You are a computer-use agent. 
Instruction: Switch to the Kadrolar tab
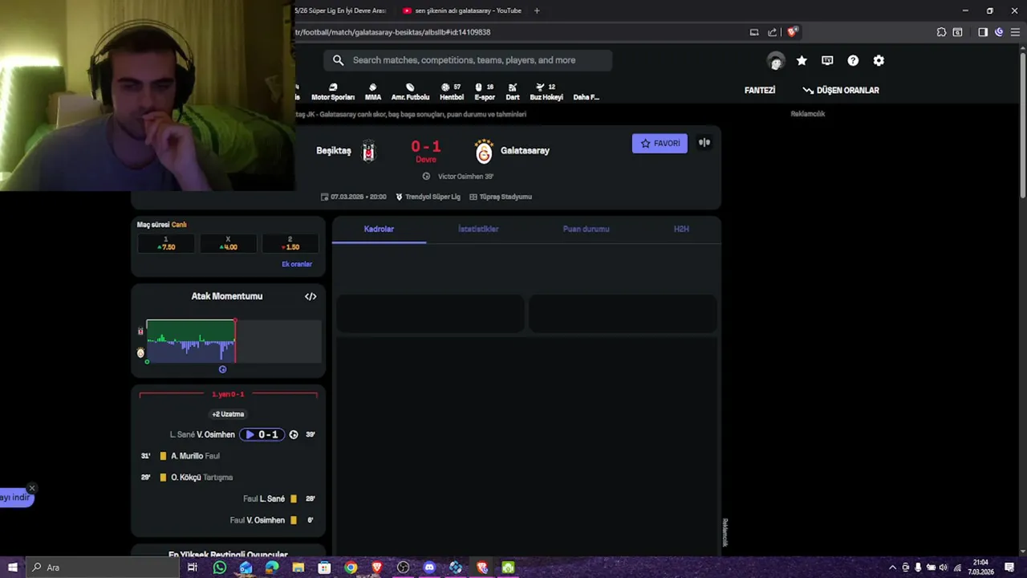click(x=379, y=229)
